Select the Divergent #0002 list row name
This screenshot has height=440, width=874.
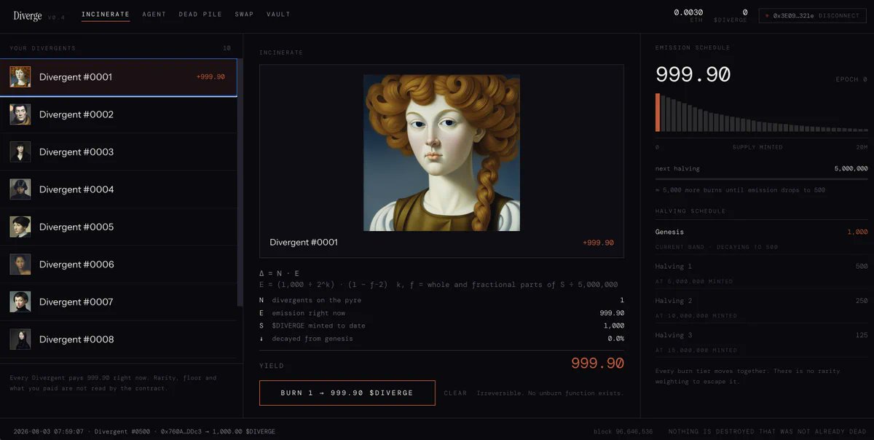76,114
